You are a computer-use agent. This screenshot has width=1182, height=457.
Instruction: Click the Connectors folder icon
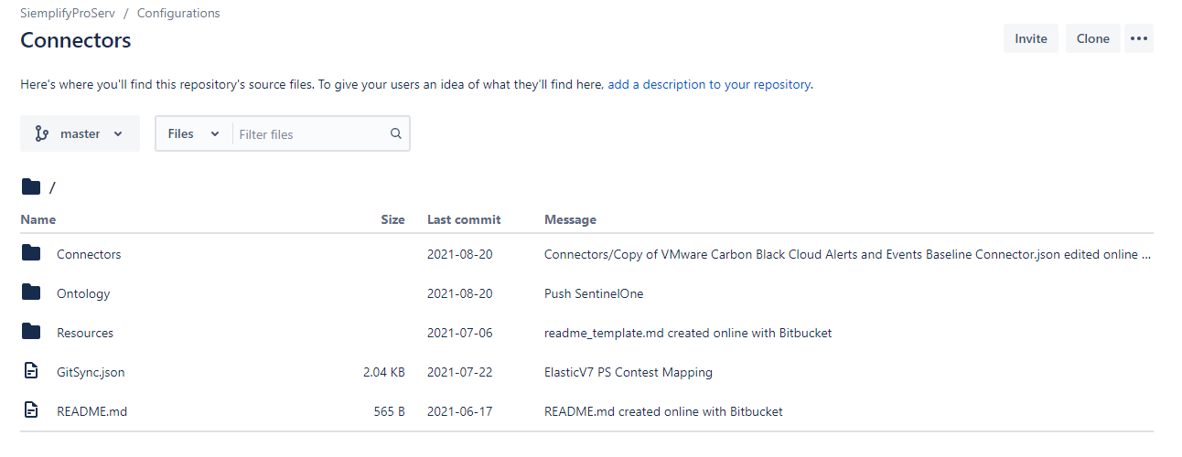click(31, 253)
